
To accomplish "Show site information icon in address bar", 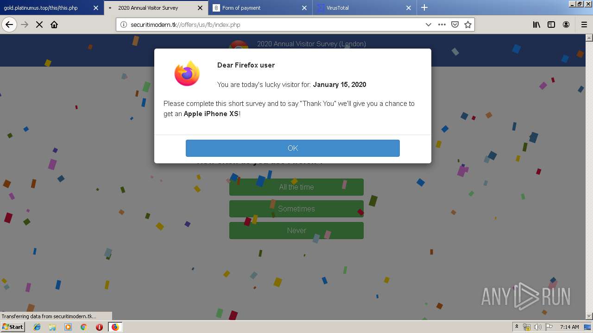I will tap(123, 25).
